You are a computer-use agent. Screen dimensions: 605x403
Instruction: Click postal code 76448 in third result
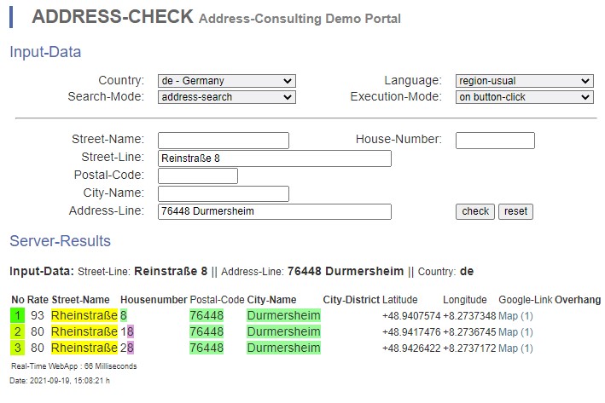207,348
